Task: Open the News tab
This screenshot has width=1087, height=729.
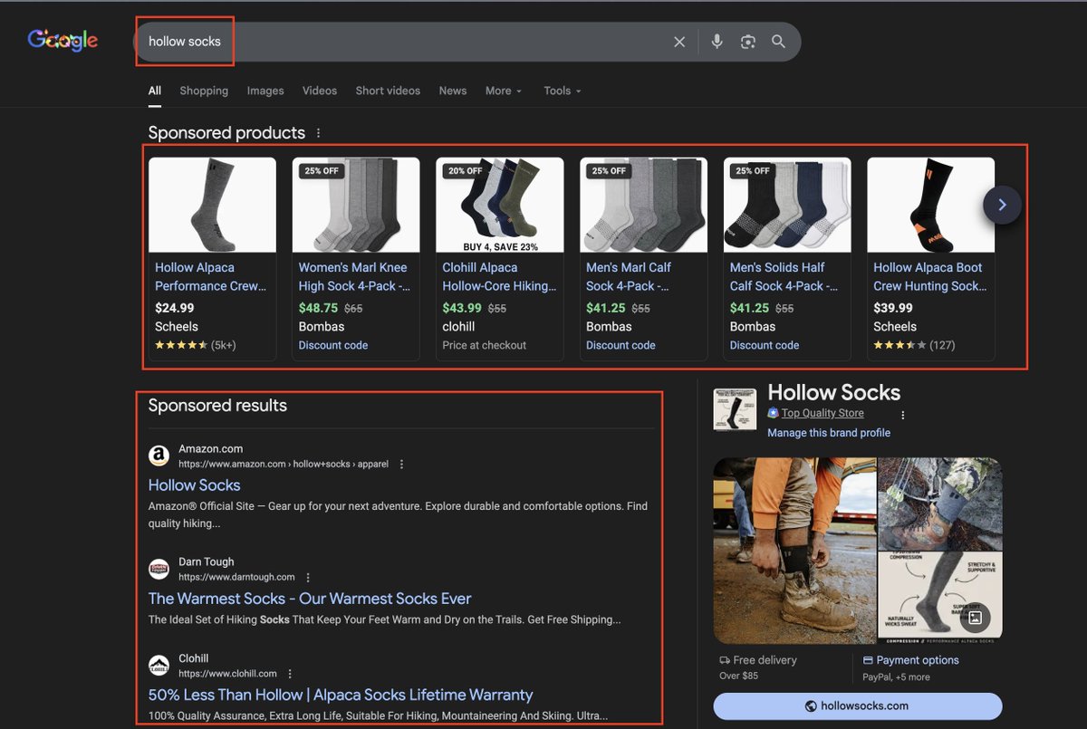Action: click(453, 91)
